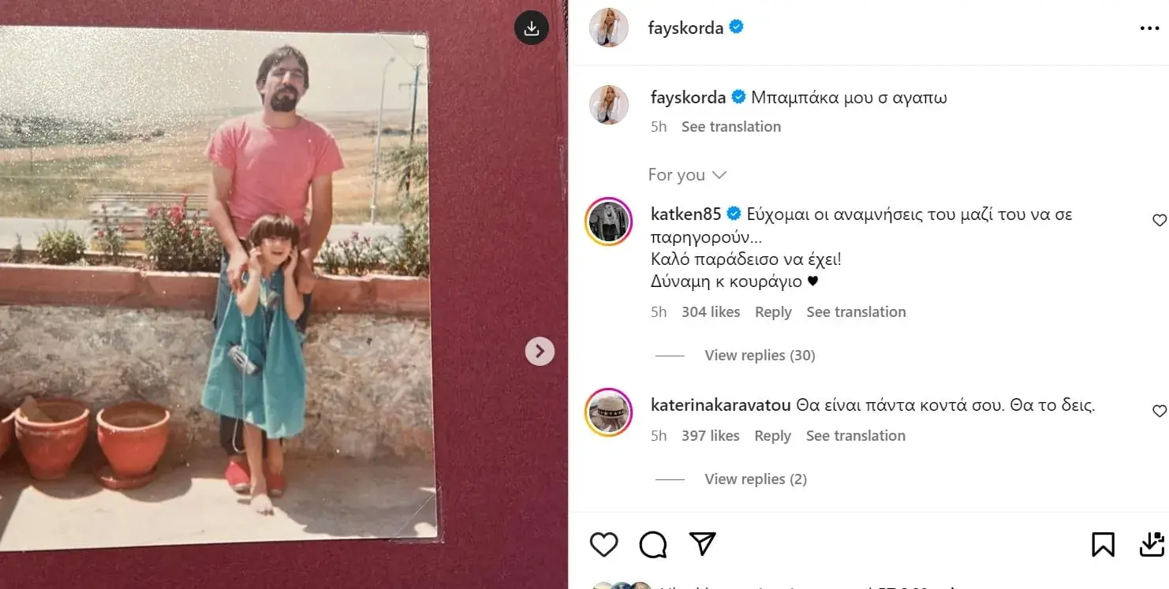Reply to katerinakaravatou's comment
Image resolution: width=1169 pixels, height=589 pixels.
772,436
